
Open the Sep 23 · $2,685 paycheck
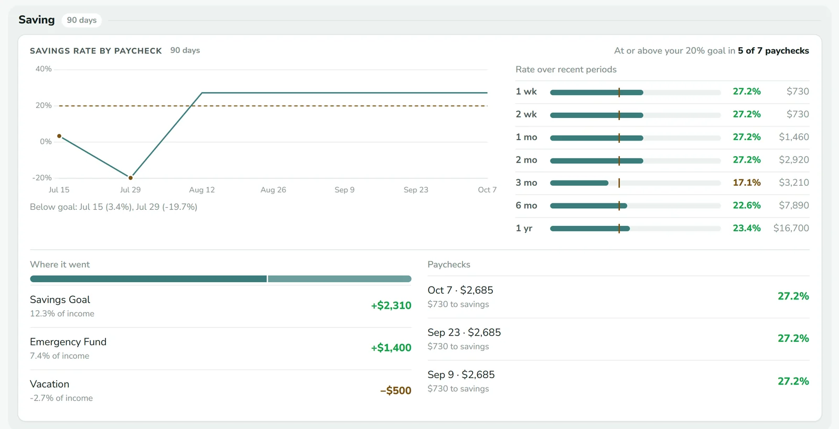618,339
